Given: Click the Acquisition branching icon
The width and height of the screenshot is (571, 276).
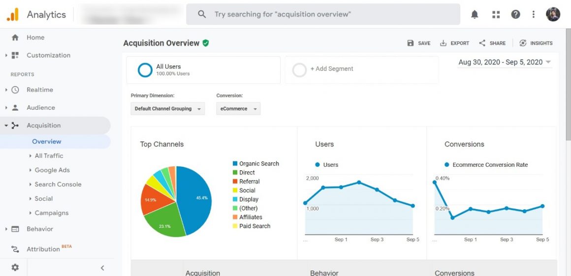Looking at the screenshot, I should 15,125.
